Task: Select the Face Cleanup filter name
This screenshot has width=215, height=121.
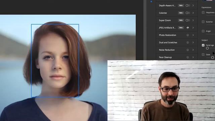Action: [165, 57]
